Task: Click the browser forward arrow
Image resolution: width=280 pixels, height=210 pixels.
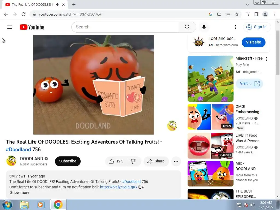Action: pyautogui.click(x=15, y=14)
